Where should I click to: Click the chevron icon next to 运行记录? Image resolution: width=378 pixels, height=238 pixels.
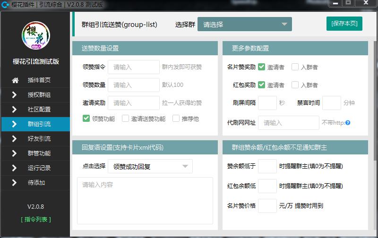click(x=14, y=168)
